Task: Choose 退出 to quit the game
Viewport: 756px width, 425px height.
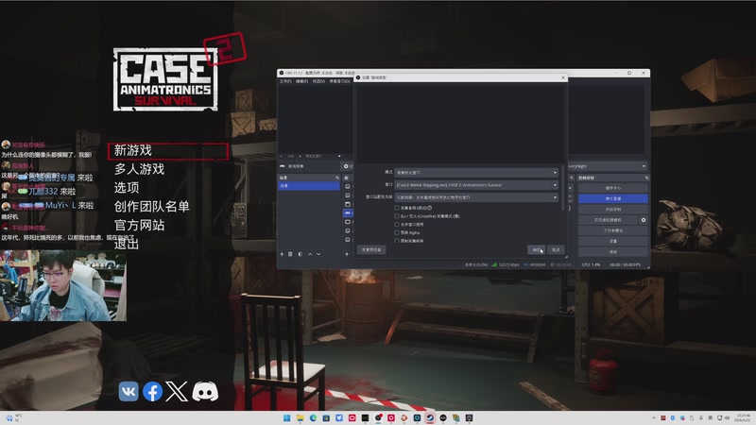Action: (127, 244)
